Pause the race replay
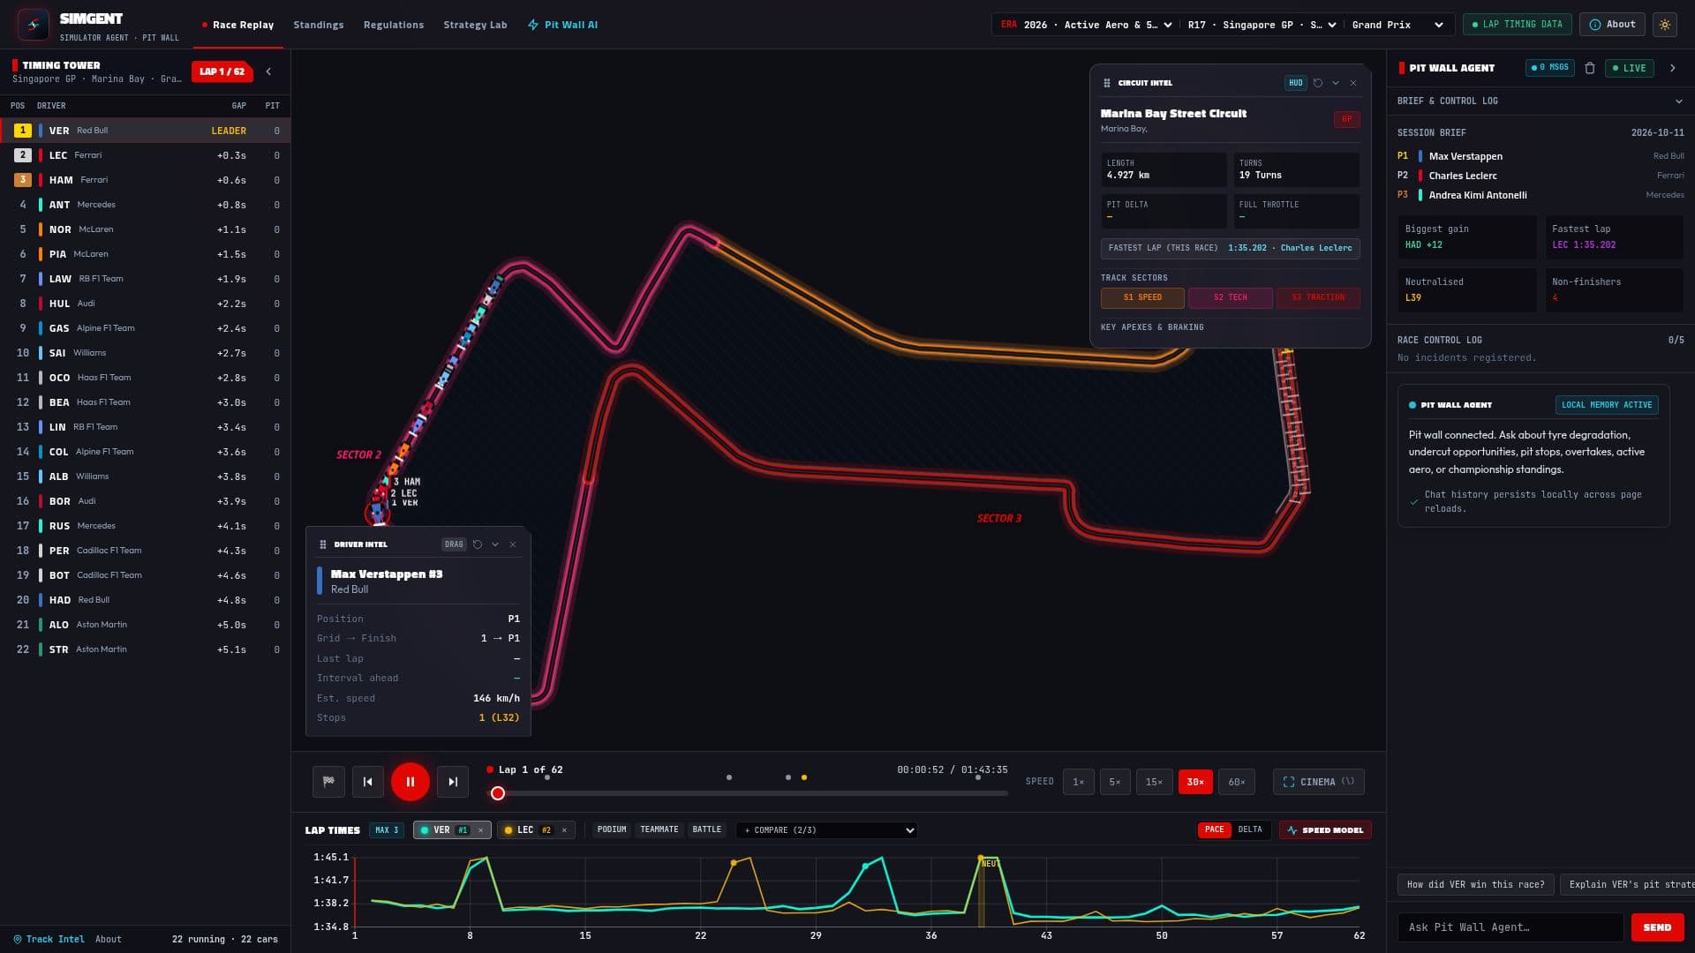Image resolution: width=1695 pixels, height=953 pixels. click(411, 782)
